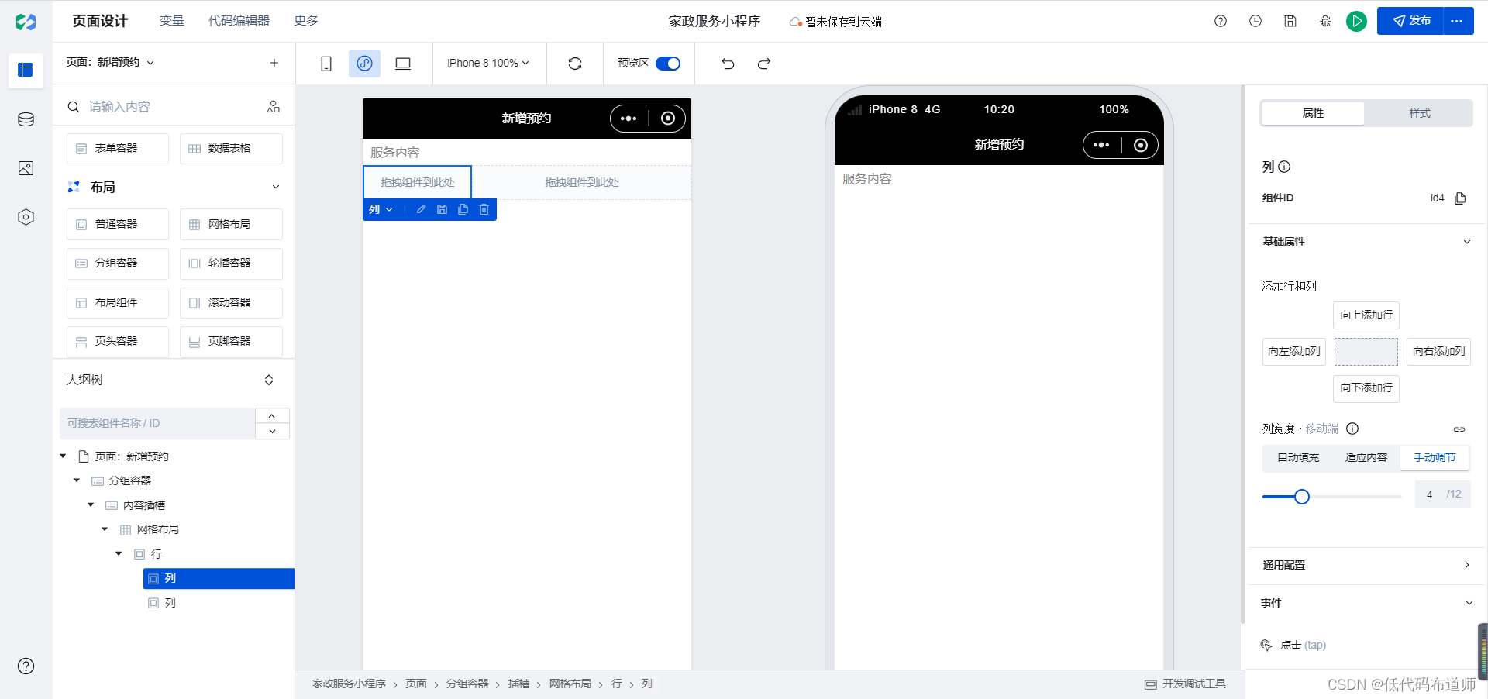
Task: Redo the last action
Action: (x=764, y=64)
